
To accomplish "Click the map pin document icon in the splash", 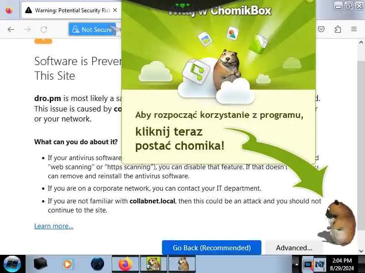I will coord(232,33).
